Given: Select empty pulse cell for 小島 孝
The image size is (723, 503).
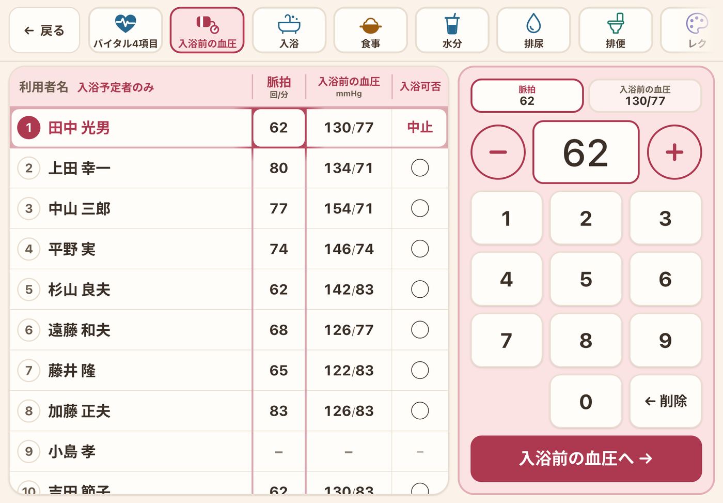Looking at the screenshot, I should pyautogui.click(x=279, y=451).
